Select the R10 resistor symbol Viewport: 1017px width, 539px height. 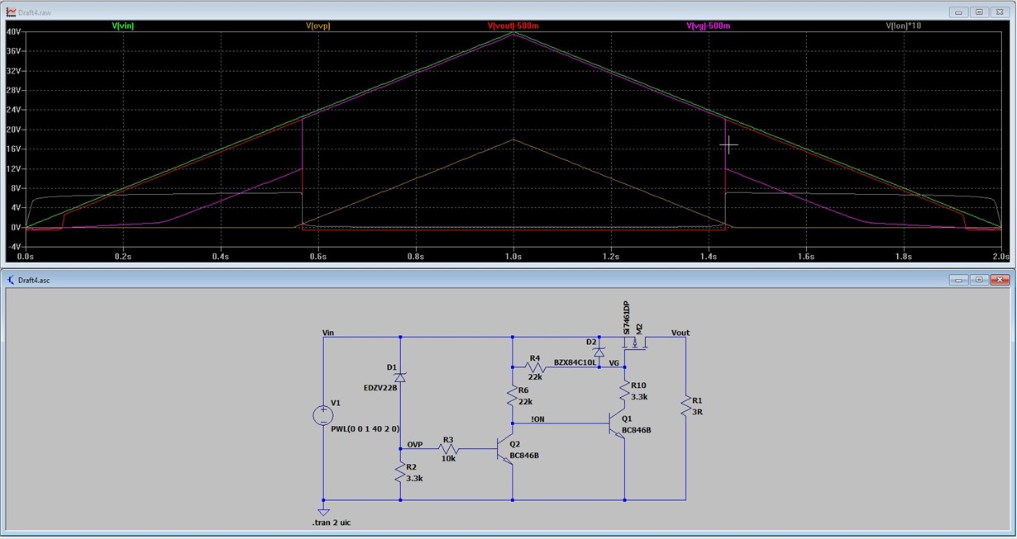click(624, 391)
